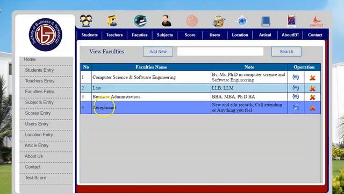Open Faculties Entry in the sidebar
The image size is (344, 194).
point(39,92)
